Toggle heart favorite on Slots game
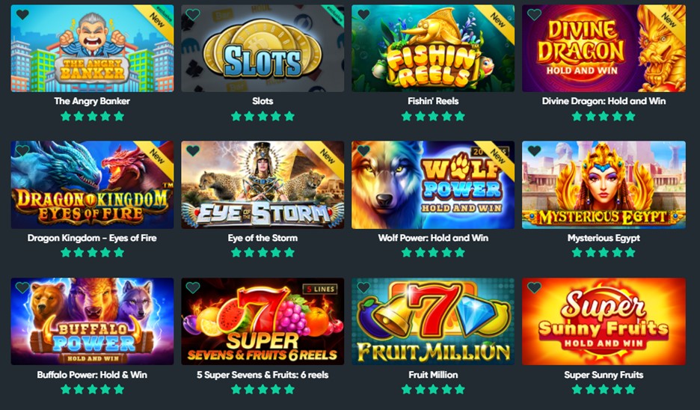The width and height of the screenshot is (700, 410). [193, 14]
